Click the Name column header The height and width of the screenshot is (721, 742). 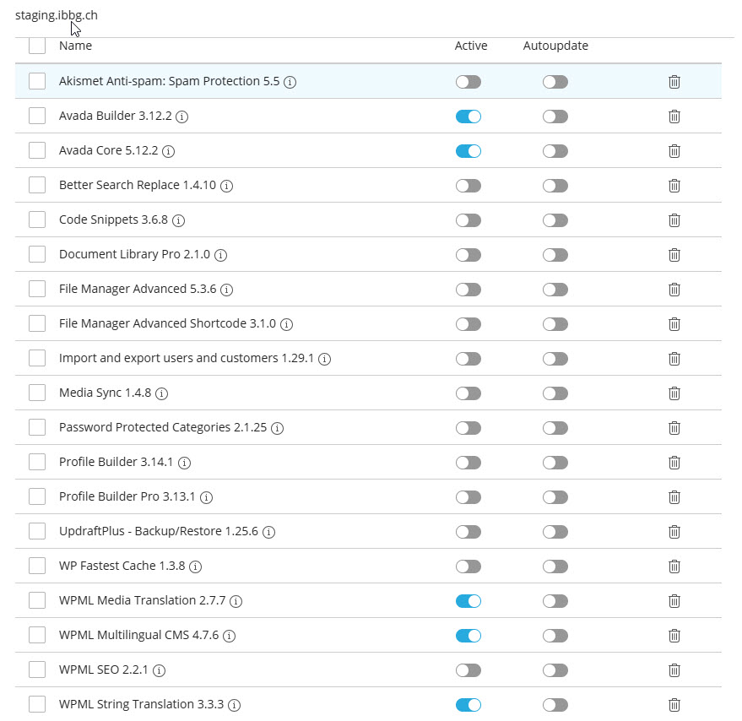point(75,46)
